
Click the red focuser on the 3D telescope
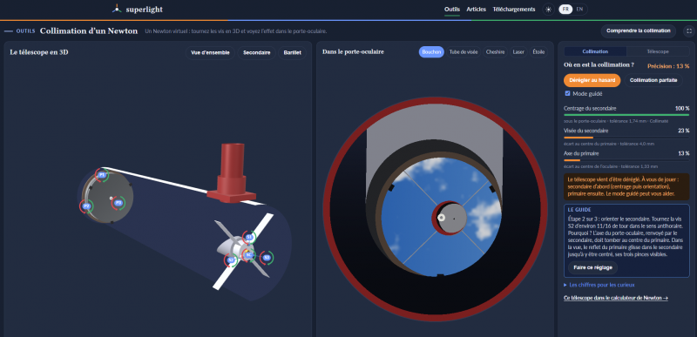click(232, 173)
